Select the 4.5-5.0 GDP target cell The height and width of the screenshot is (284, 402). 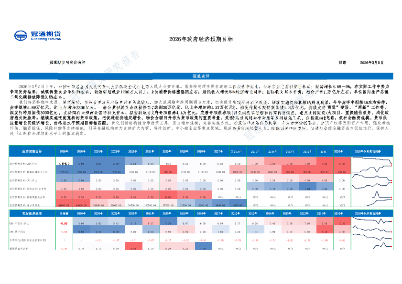coord(63,163)
